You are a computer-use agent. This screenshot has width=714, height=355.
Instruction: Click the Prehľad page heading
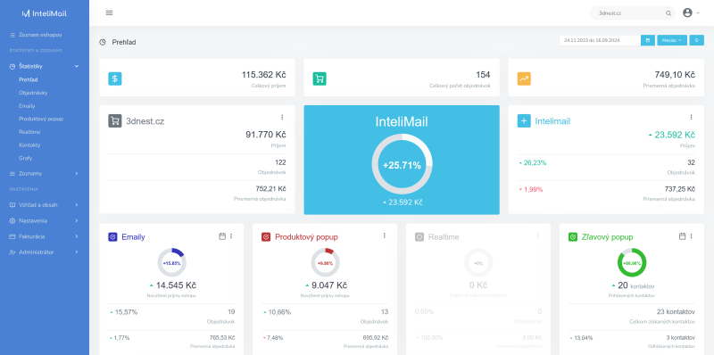[124, 42]
